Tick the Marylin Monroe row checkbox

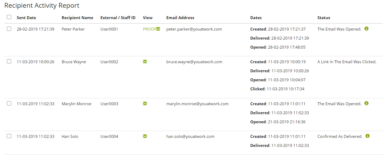[x=9, y=103]
